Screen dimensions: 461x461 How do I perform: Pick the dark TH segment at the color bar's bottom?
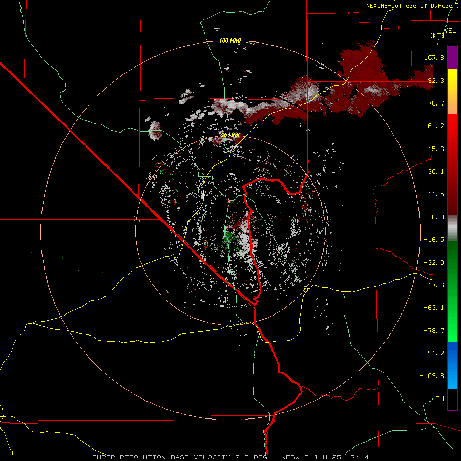[452, 400]
